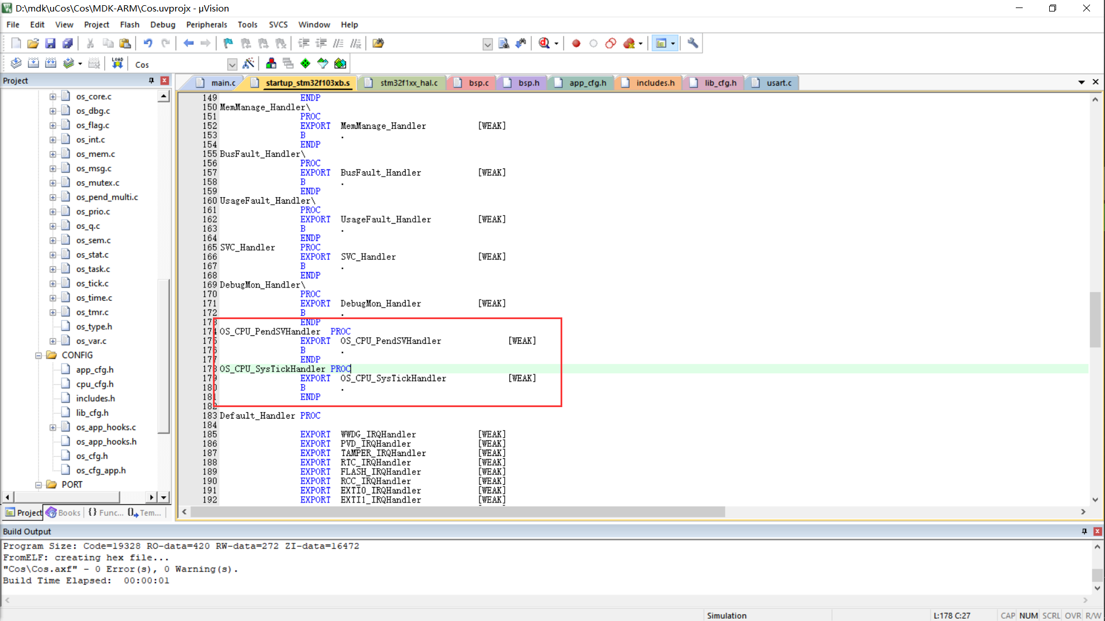Image resolution: width=1105 pixels, height=621 pixels.
Task: Open Manage Run-Time Environment green diamond
Action: pos(306,63)
